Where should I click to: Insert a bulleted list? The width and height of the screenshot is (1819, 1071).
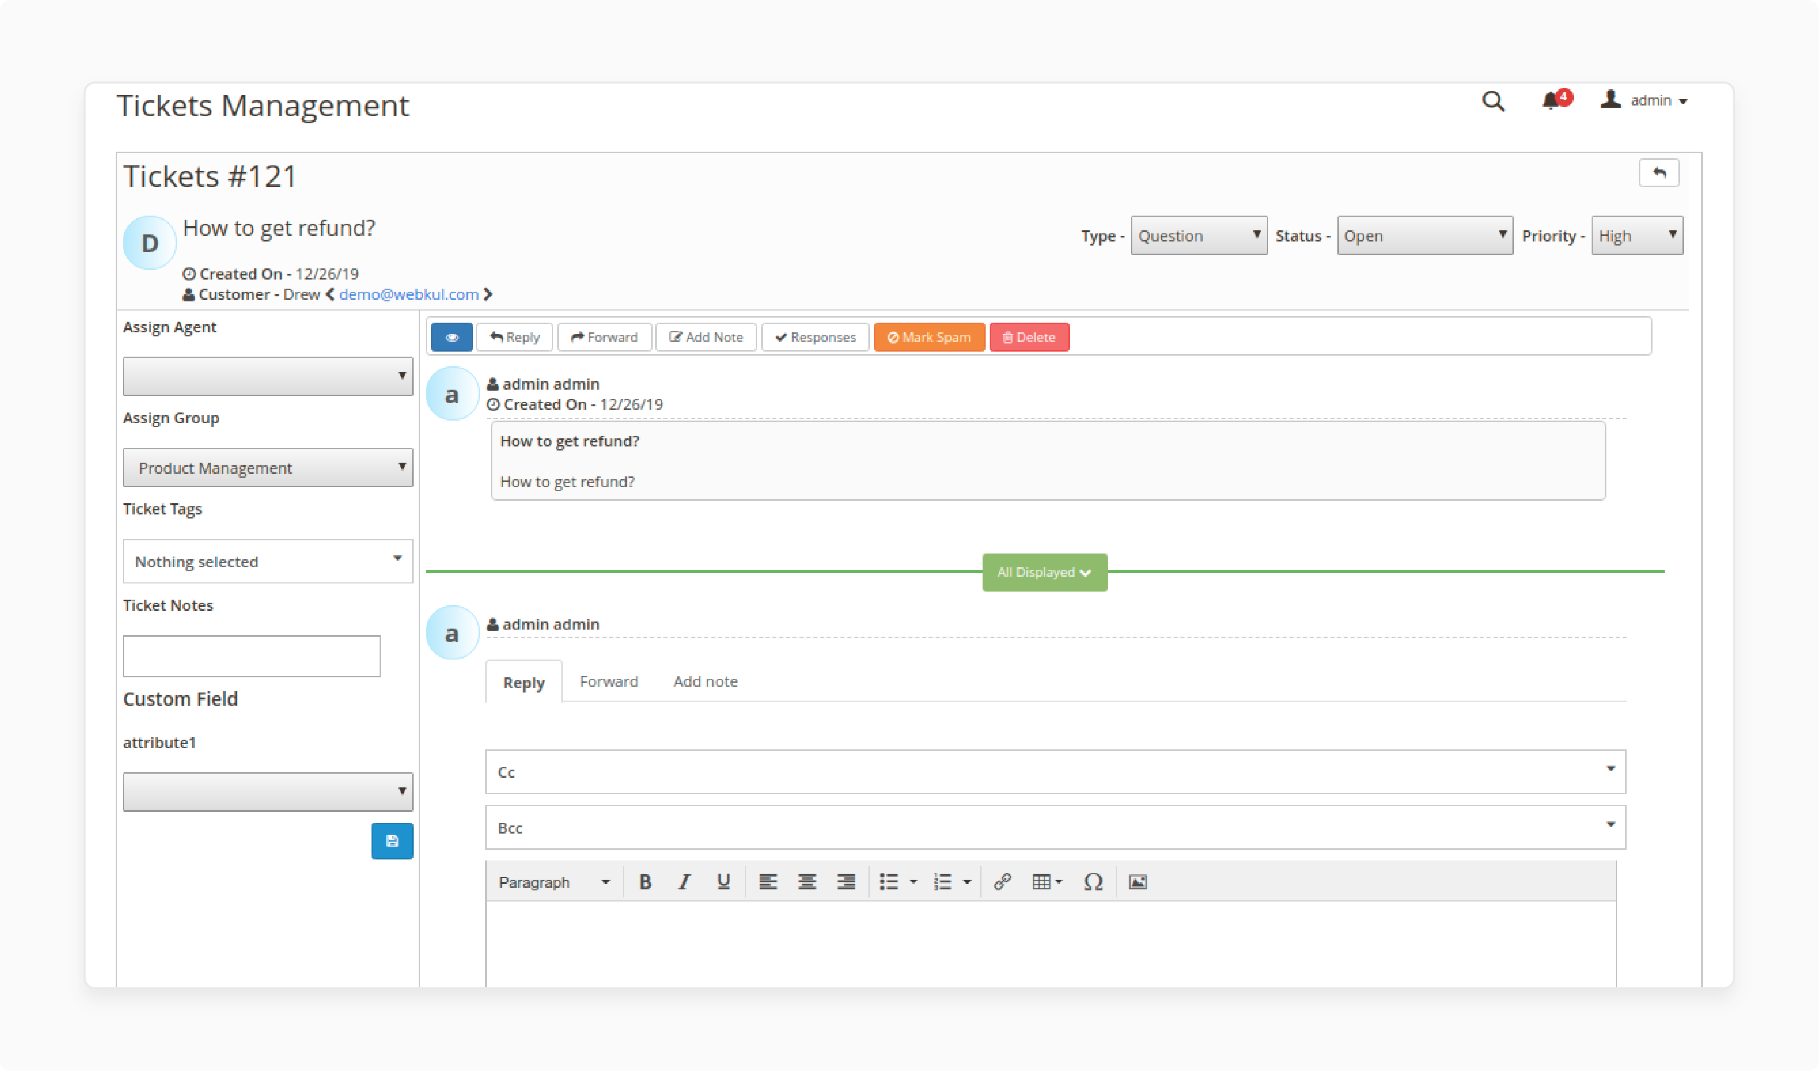pyautogui.click(x=889, y=882)
